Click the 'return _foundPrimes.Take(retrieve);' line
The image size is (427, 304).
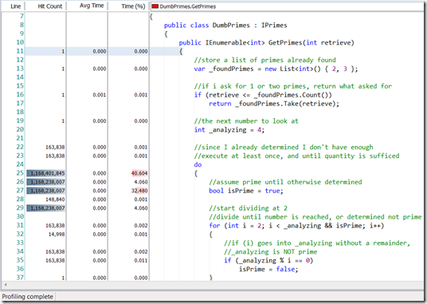(274, 104)
